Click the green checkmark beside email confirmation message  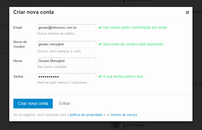(x=100, y=27)
